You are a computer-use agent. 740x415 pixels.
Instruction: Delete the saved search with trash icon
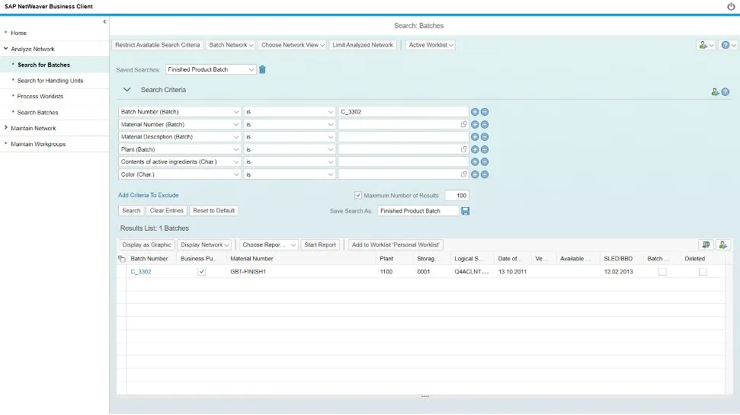point(262,69)
